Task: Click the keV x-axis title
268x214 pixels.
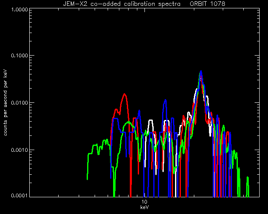Action: [x=144, y=207]
